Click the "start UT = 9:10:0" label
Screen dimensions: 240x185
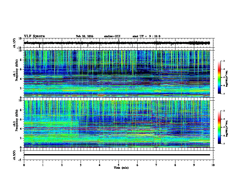click(146, 36)
